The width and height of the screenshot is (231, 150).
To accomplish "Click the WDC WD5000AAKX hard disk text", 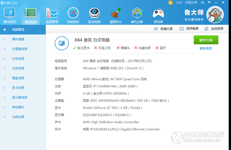I will click(126, 101).
